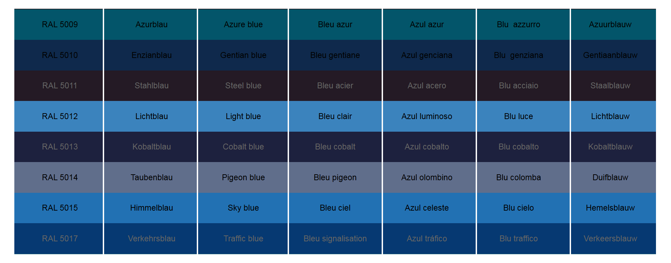The height and width of the screenshot is (263, 671).
Task: Select the Duifblauw cell
Action: tap(610, 177)
